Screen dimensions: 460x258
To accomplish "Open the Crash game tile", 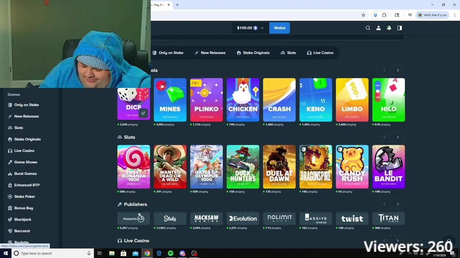I will [x=279, y=100].
